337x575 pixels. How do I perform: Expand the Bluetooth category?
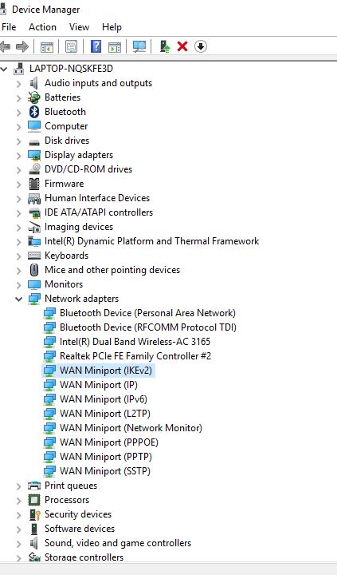pos(18,112)
